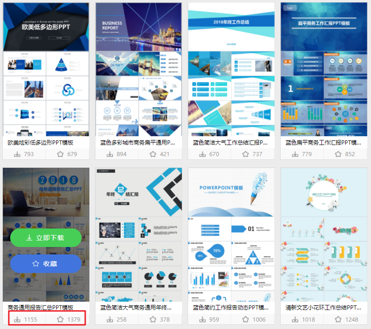Click star icon next to 1379

click(x=60, y=320)
